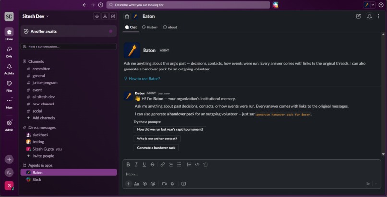
Task: Apply strikethrough formatting in composer
Action: (152, 165)
